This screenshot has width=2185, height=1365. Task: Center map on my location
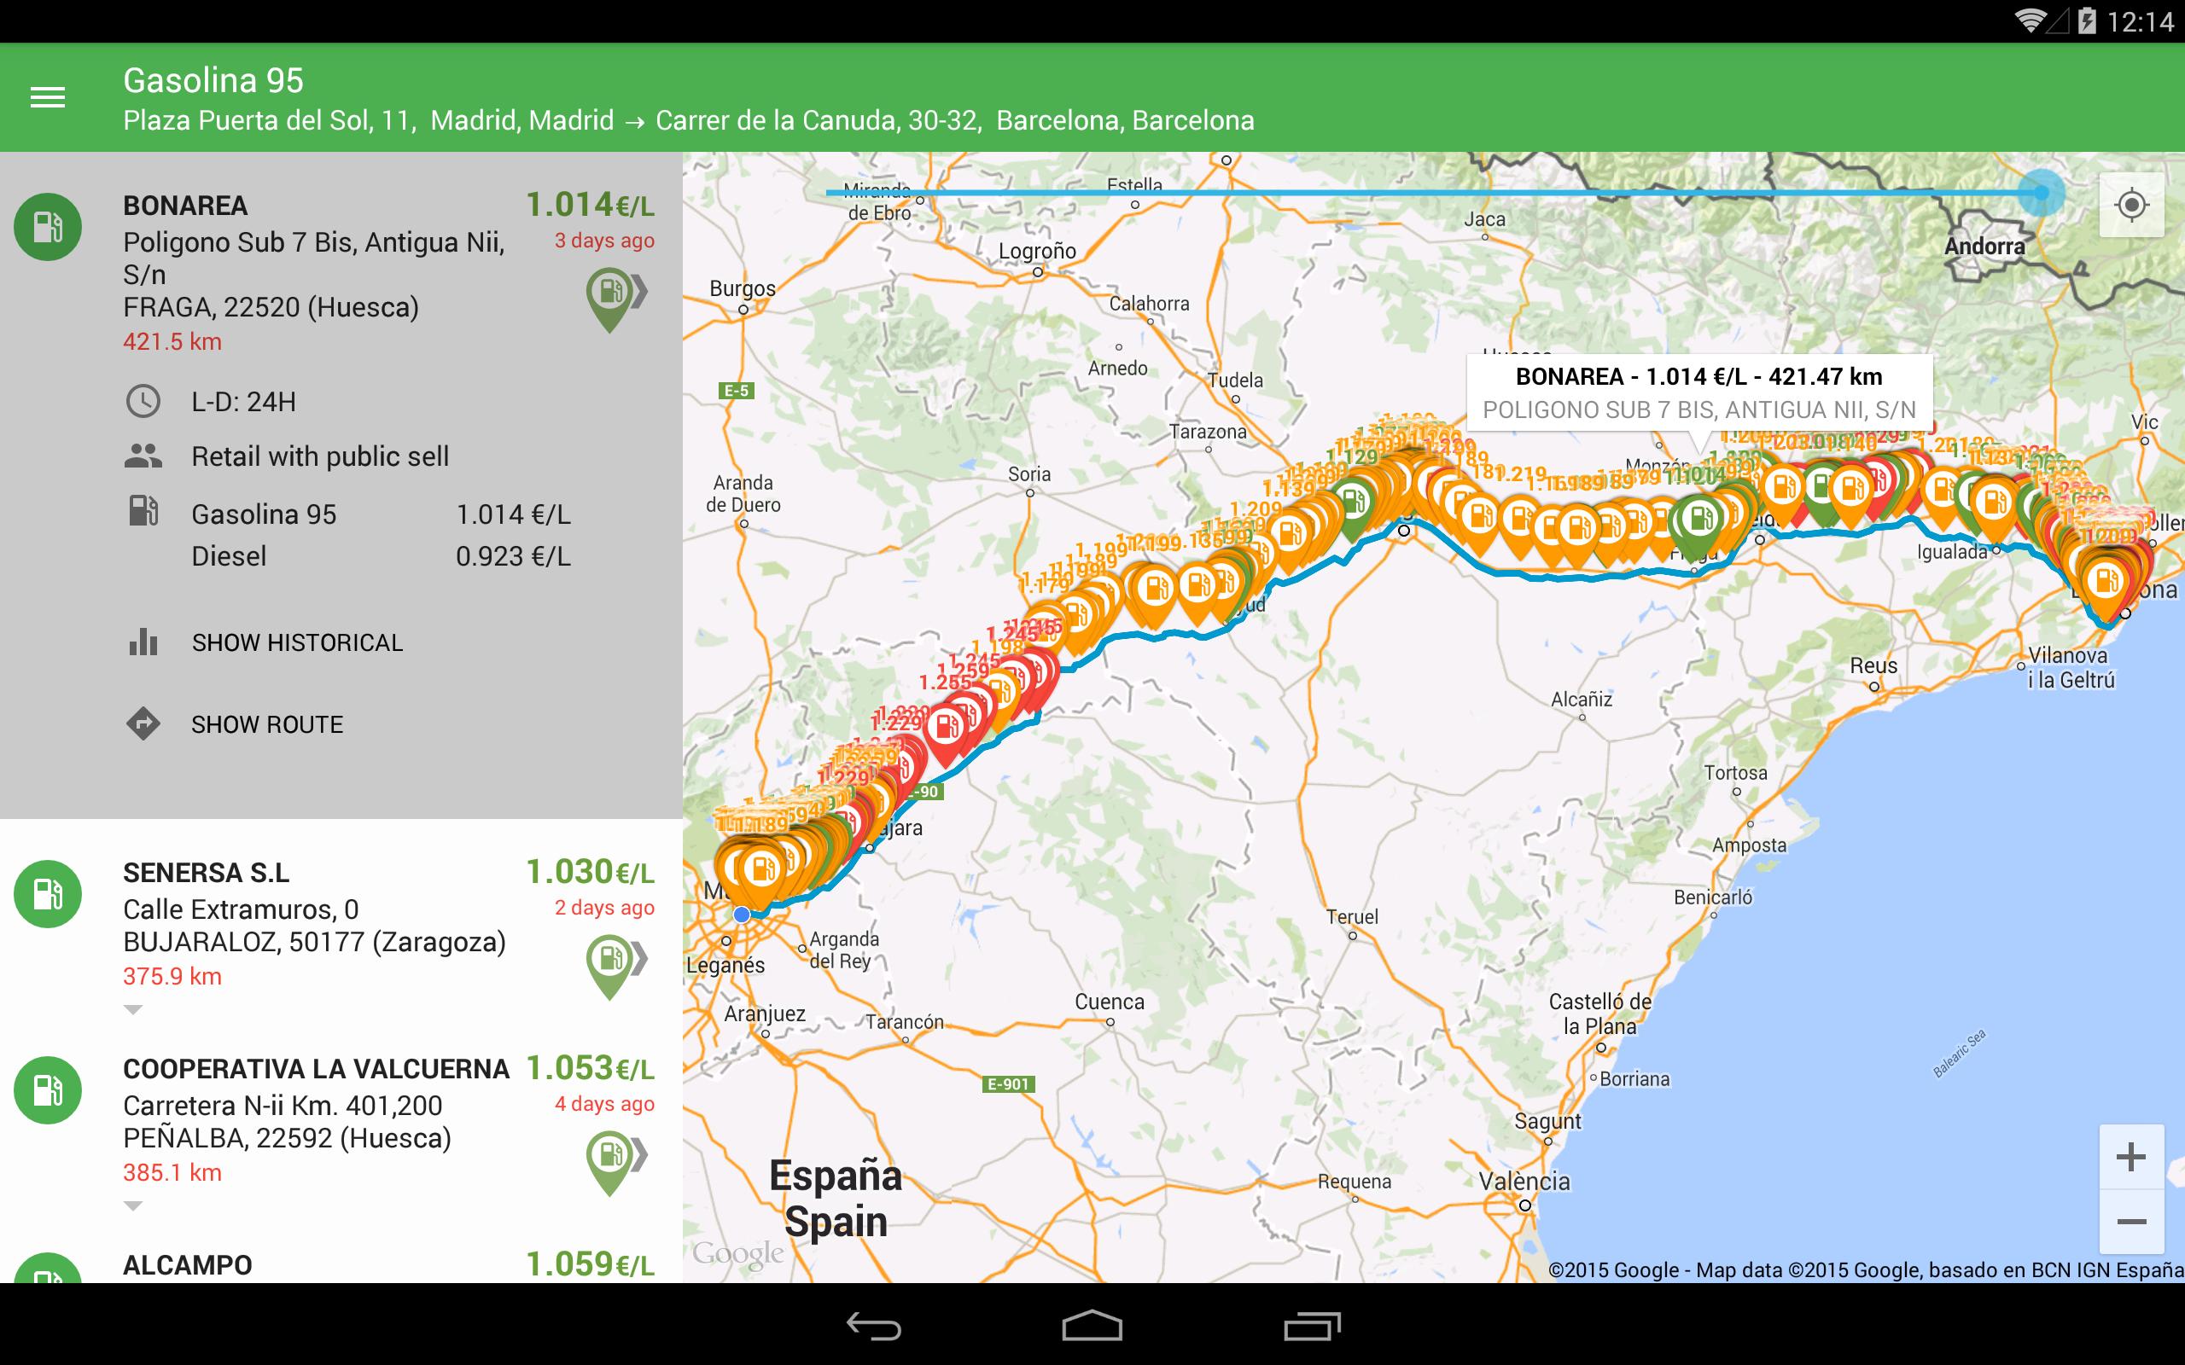pos(2131,205)
